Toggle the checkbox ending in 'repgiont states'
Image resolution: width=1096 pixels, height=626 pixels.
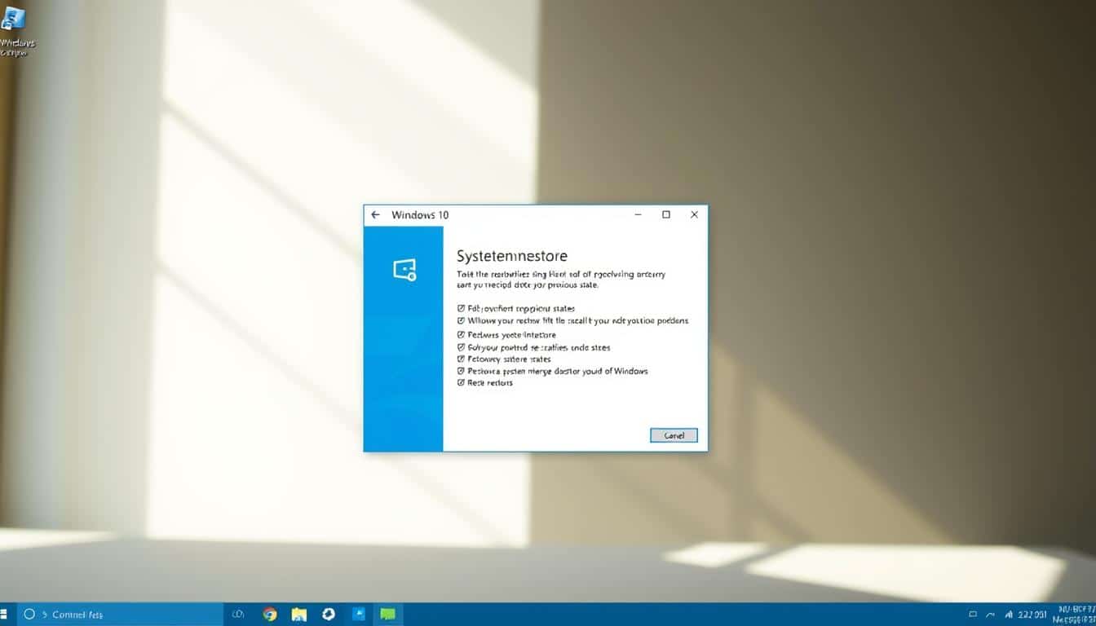461,309
